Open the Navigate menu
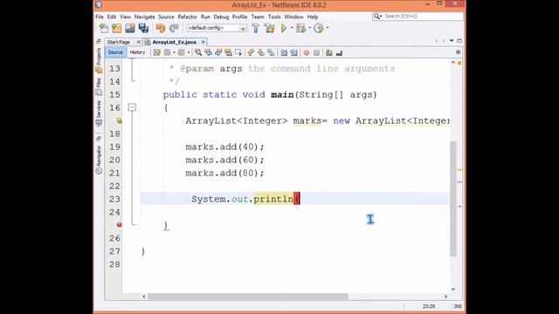Viewport: 559px width, 314px height. 144,17
